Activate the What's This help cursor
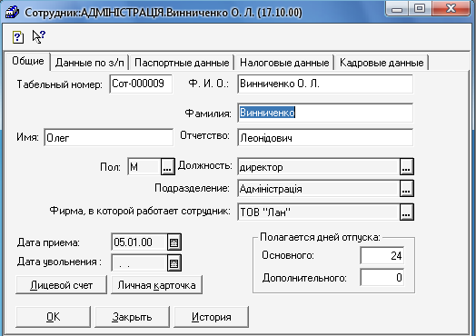476x336 pixels. [x=39, y=36]
